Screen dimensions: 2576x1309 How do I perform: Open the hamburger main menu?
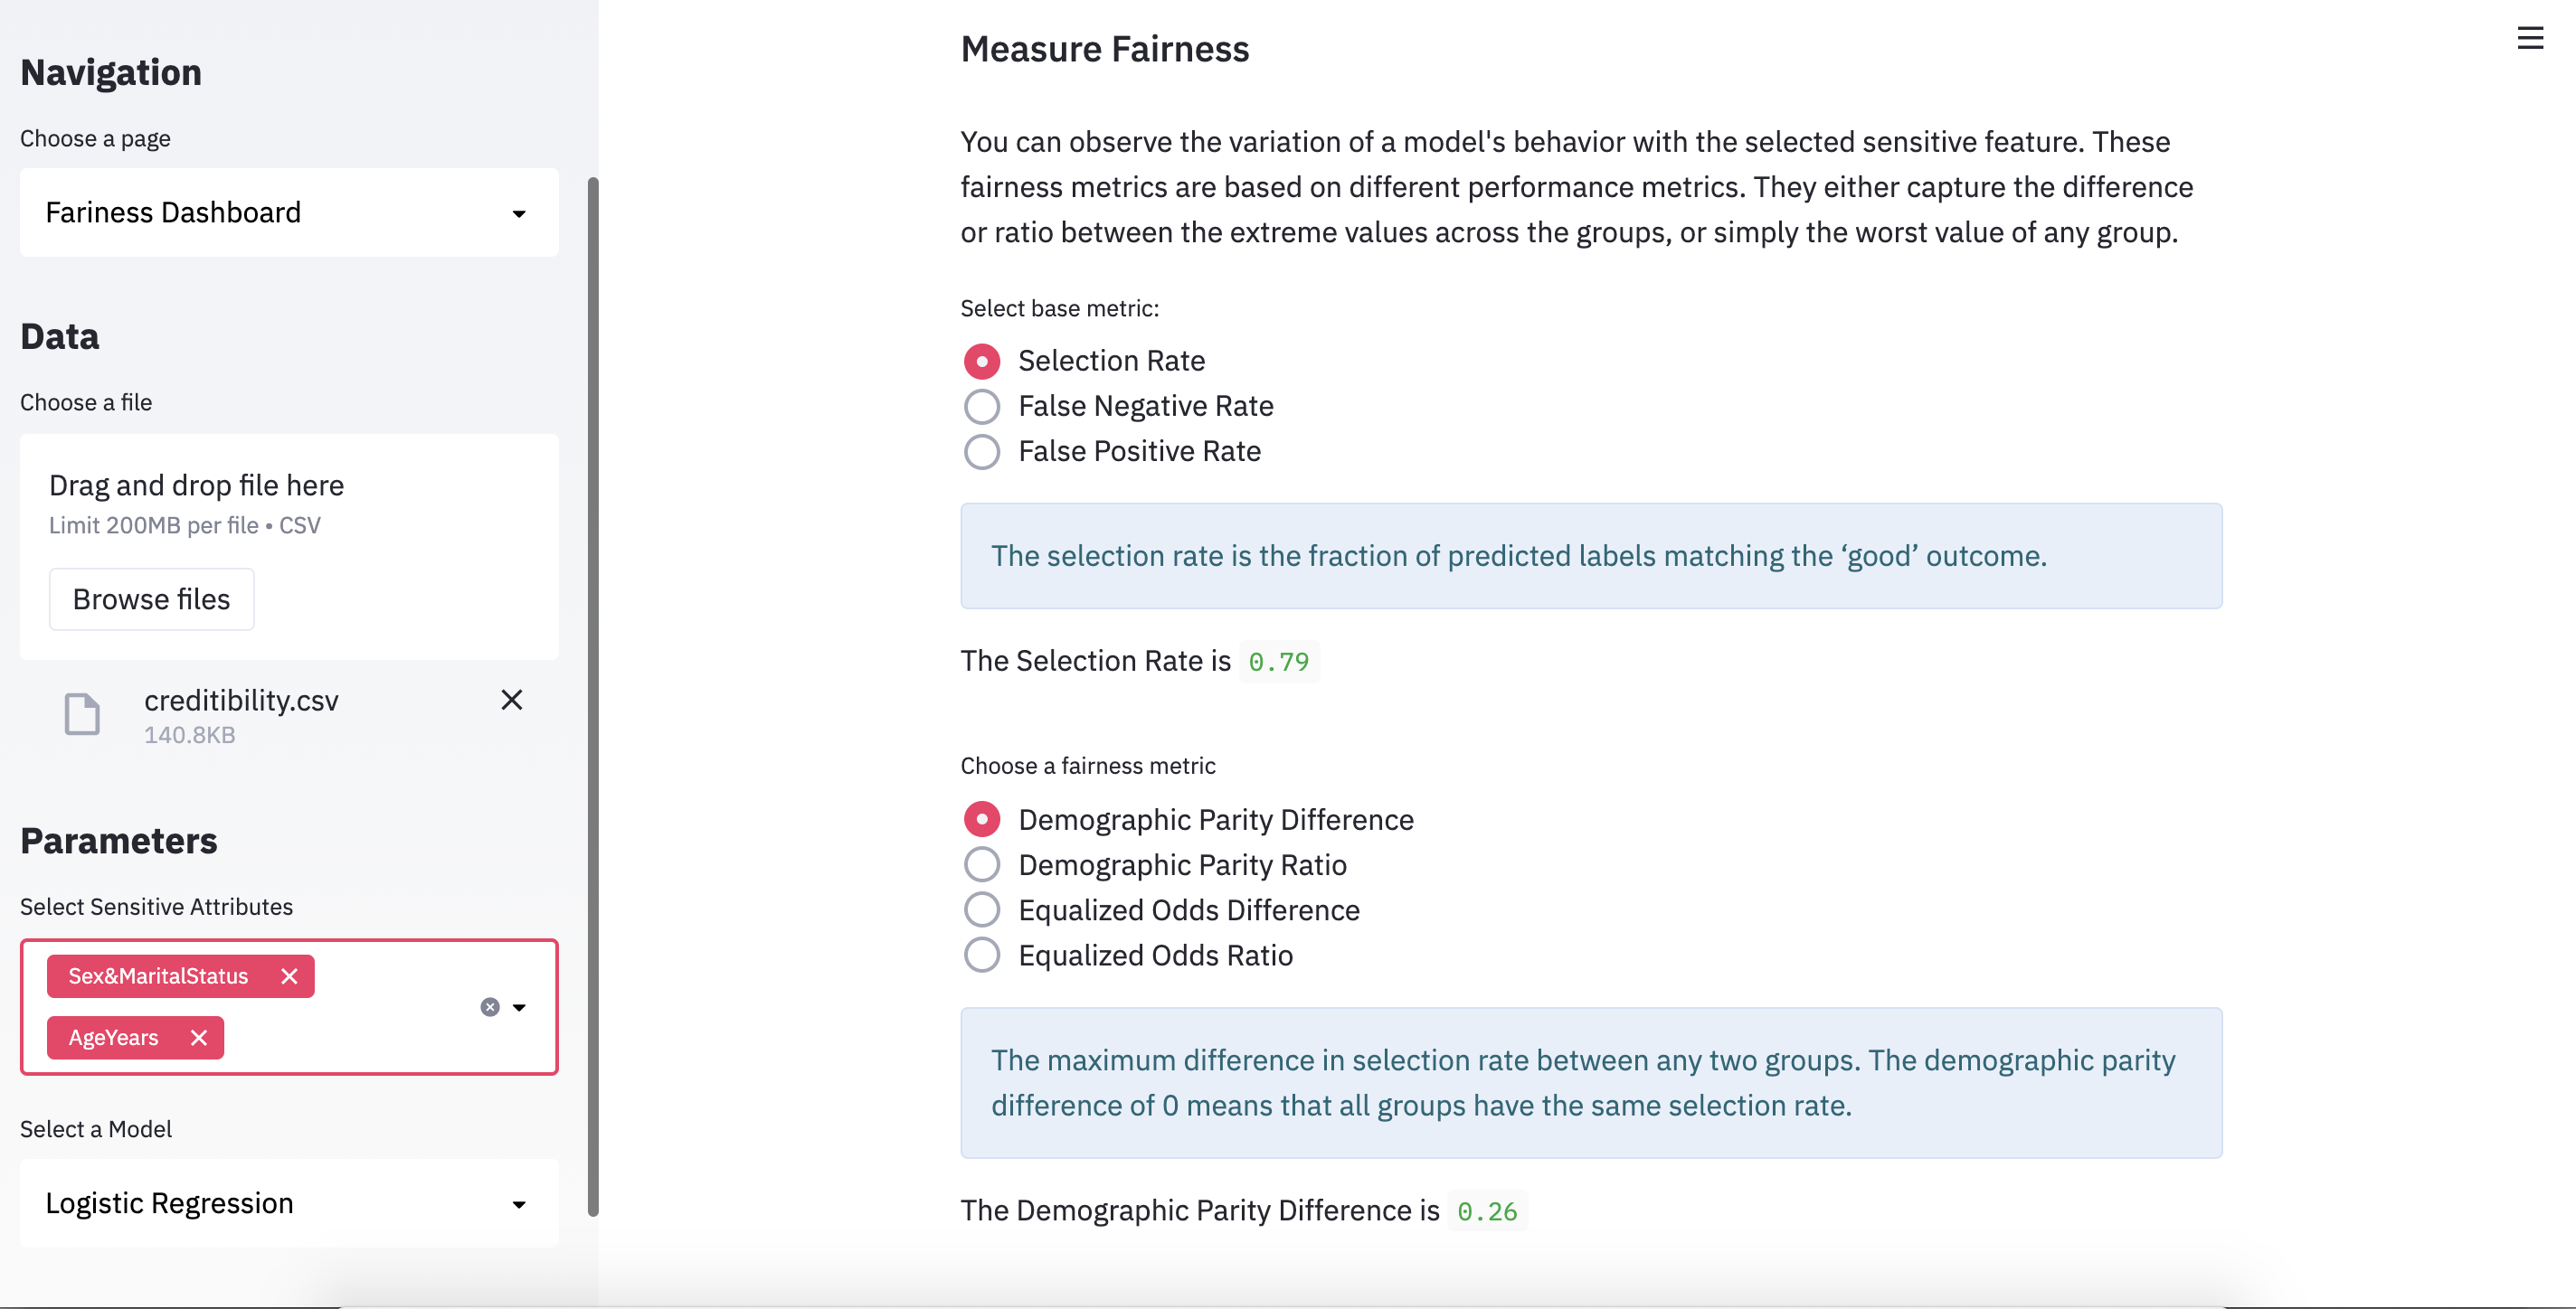2529,39
